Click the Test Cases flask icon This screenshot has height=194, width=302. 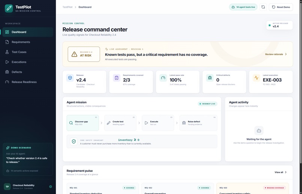7,52
